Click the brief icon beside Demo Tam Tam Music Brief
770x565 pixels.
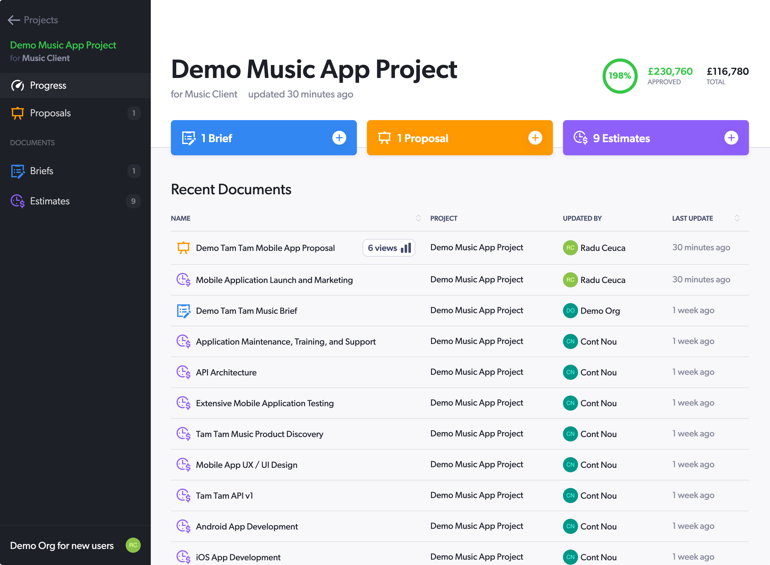[183, 311]
